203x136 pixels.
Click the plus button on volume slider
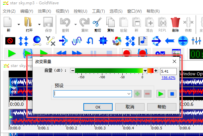tap(156, 71)
